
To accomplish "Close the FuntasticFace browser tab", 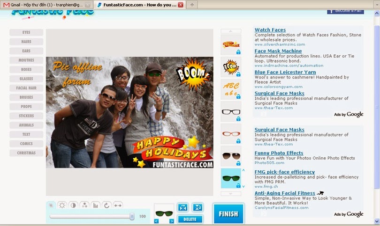I will pos(181,5).
